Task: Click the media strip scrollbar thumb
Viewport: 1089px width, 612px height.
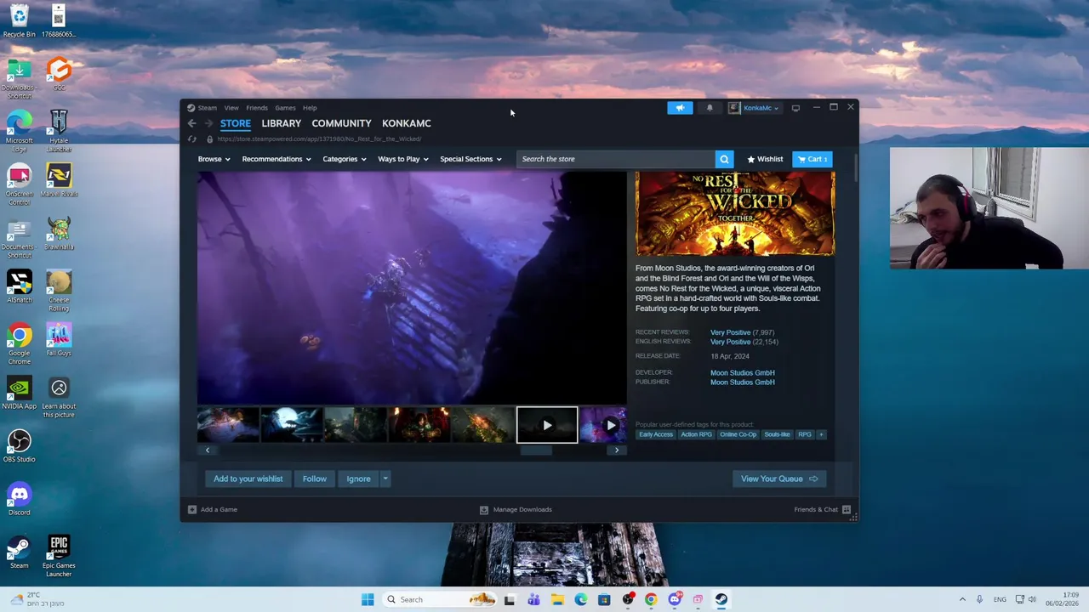Action: pyautogui.click(x=536, y=450)
